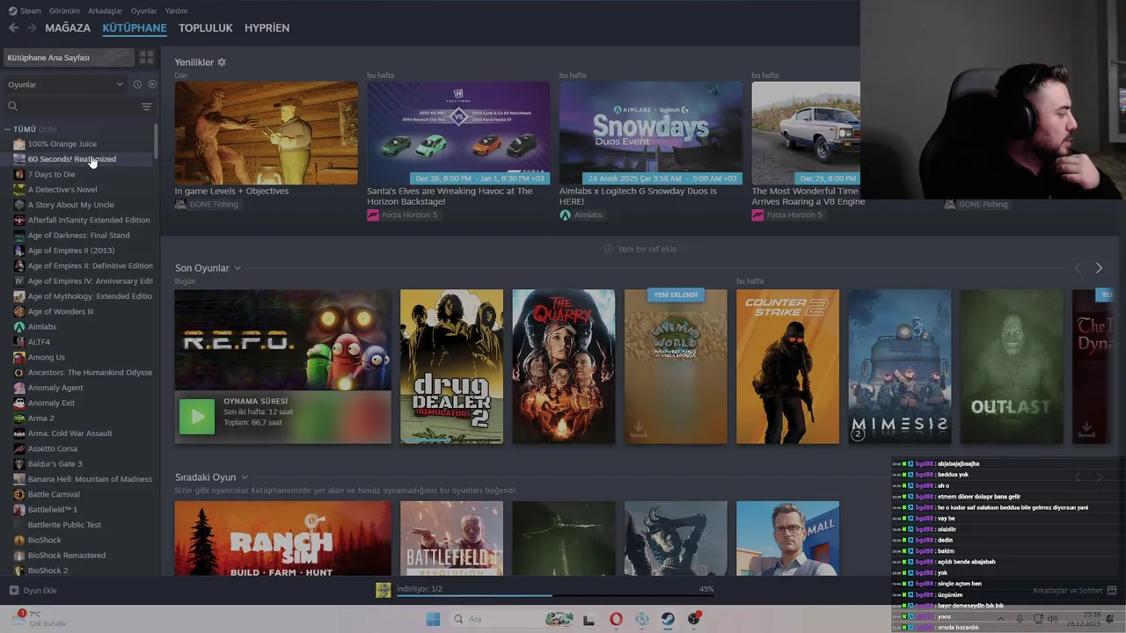Open MIMESIS game cover
Viewport: 1126px width, 633px height.
[x=899, y=367]
